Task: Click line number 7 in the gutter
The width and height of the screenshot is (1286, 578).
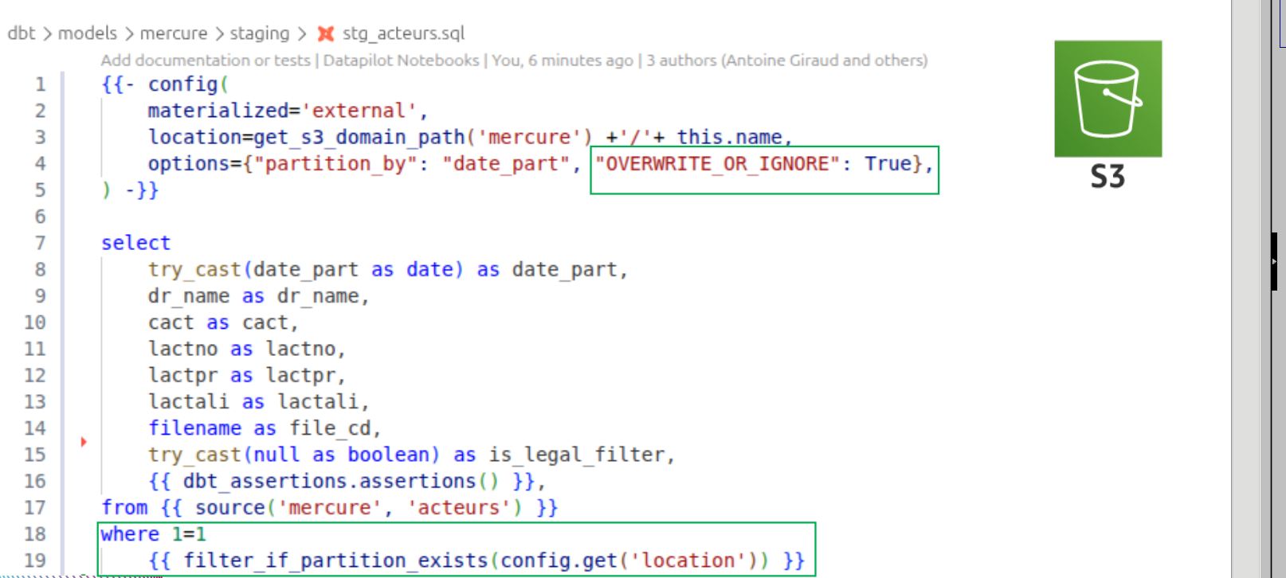Action: pos(40,243)
